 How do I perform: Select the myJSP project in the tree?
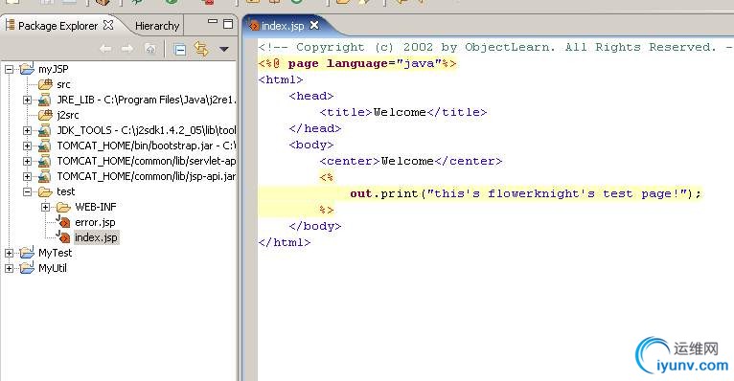point(54,69)
